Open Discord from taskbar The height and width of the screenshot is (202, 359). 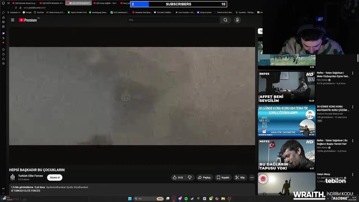(180, 199)
